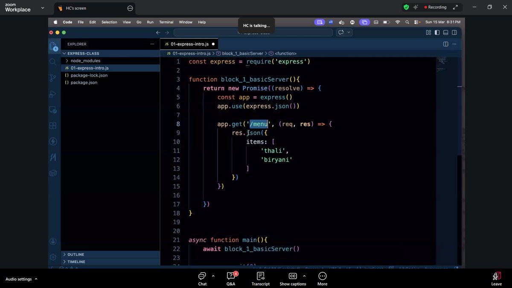Open the Explorer view in activity bar

click(53, 46)
